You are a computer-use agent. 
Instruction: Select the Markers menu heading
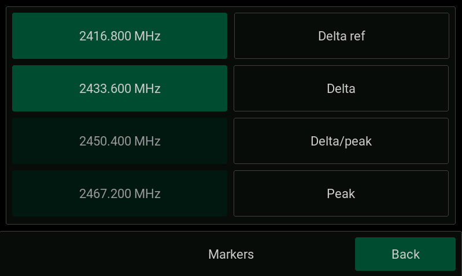click(231, 254)
